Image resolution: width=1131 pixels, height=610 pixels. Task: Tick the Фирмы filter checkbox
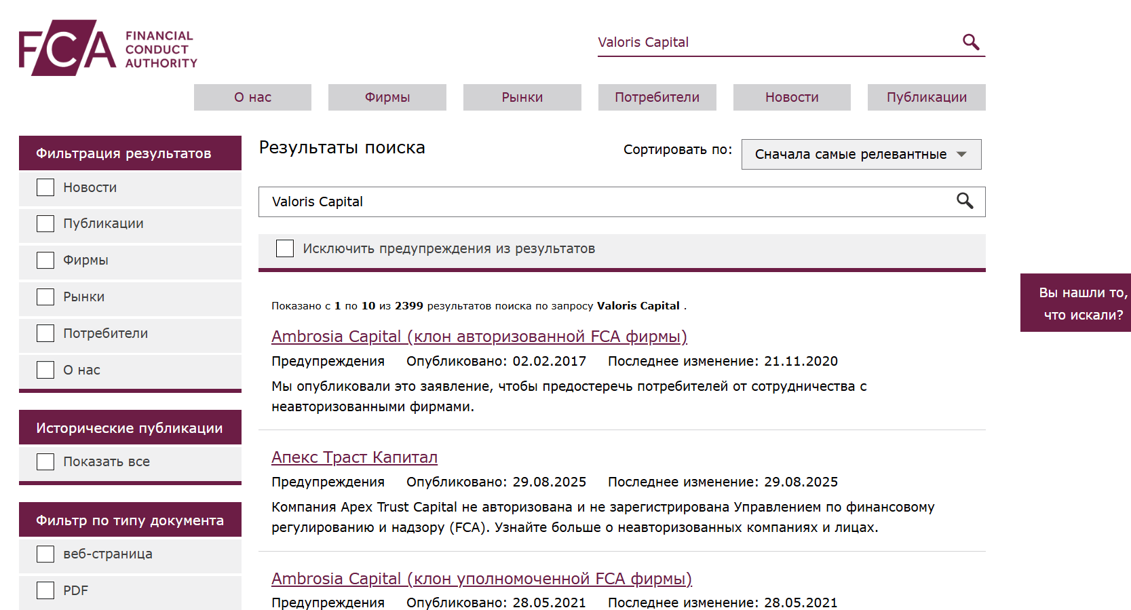pyautogui.click(x=45, y=261)
